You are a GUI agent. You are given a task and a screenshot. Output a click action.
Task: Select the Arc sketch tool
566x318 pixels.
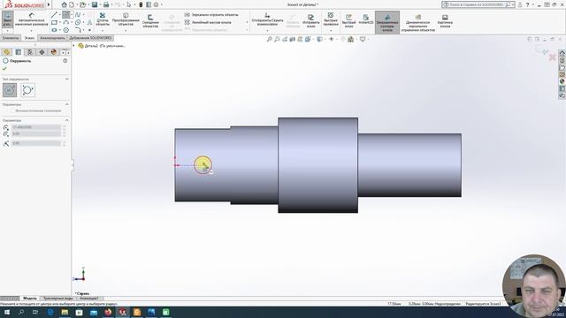pyautogui.click(x=66, y=22)
